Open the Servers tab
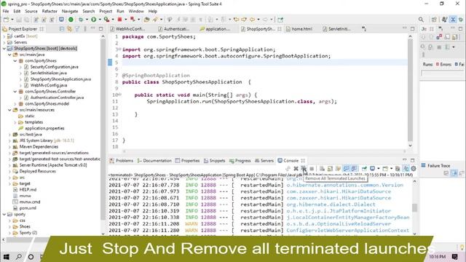Image resolution: width=466 pixels, height=262 pixels. [264, 161]
